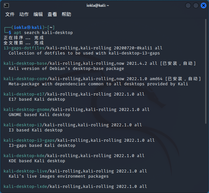Click kali-desktop-base package name
This screenshot has height=193, width=209.
point(25,63)
